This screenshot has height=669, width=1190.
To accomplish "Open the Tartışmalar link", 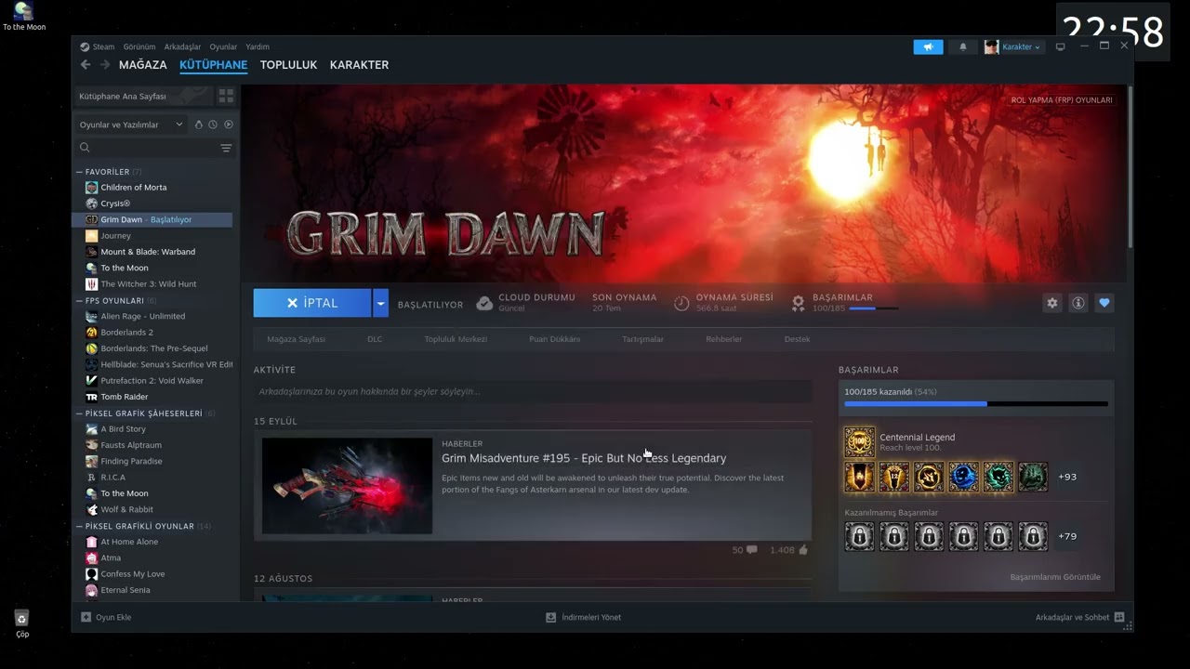I will 642,339.
